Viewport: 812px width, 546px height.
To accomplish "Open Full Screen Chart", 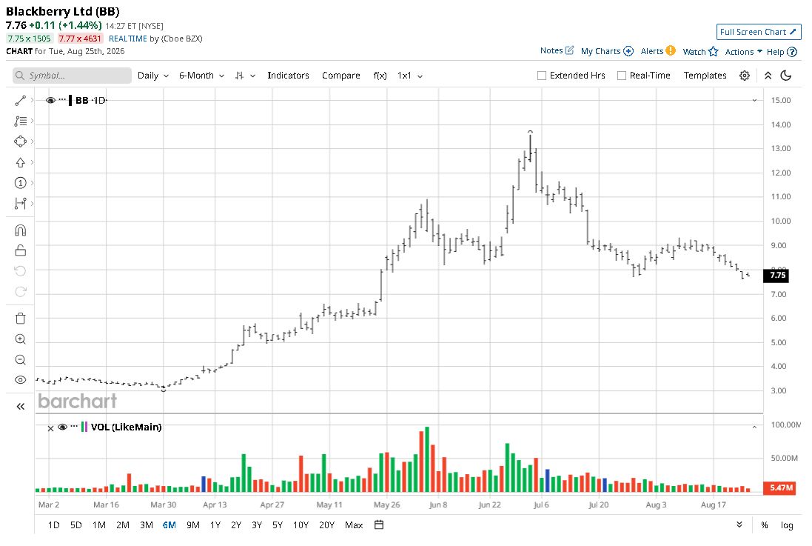I will tap(759, 32).
